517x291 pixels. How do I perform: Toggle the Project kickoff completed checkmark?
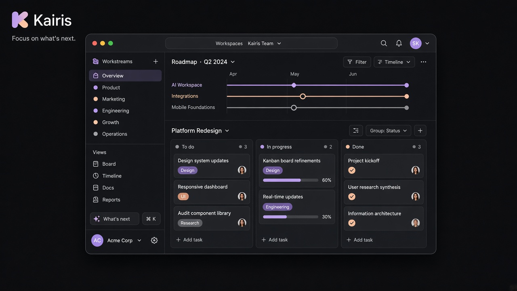click(x=352, y=170)
